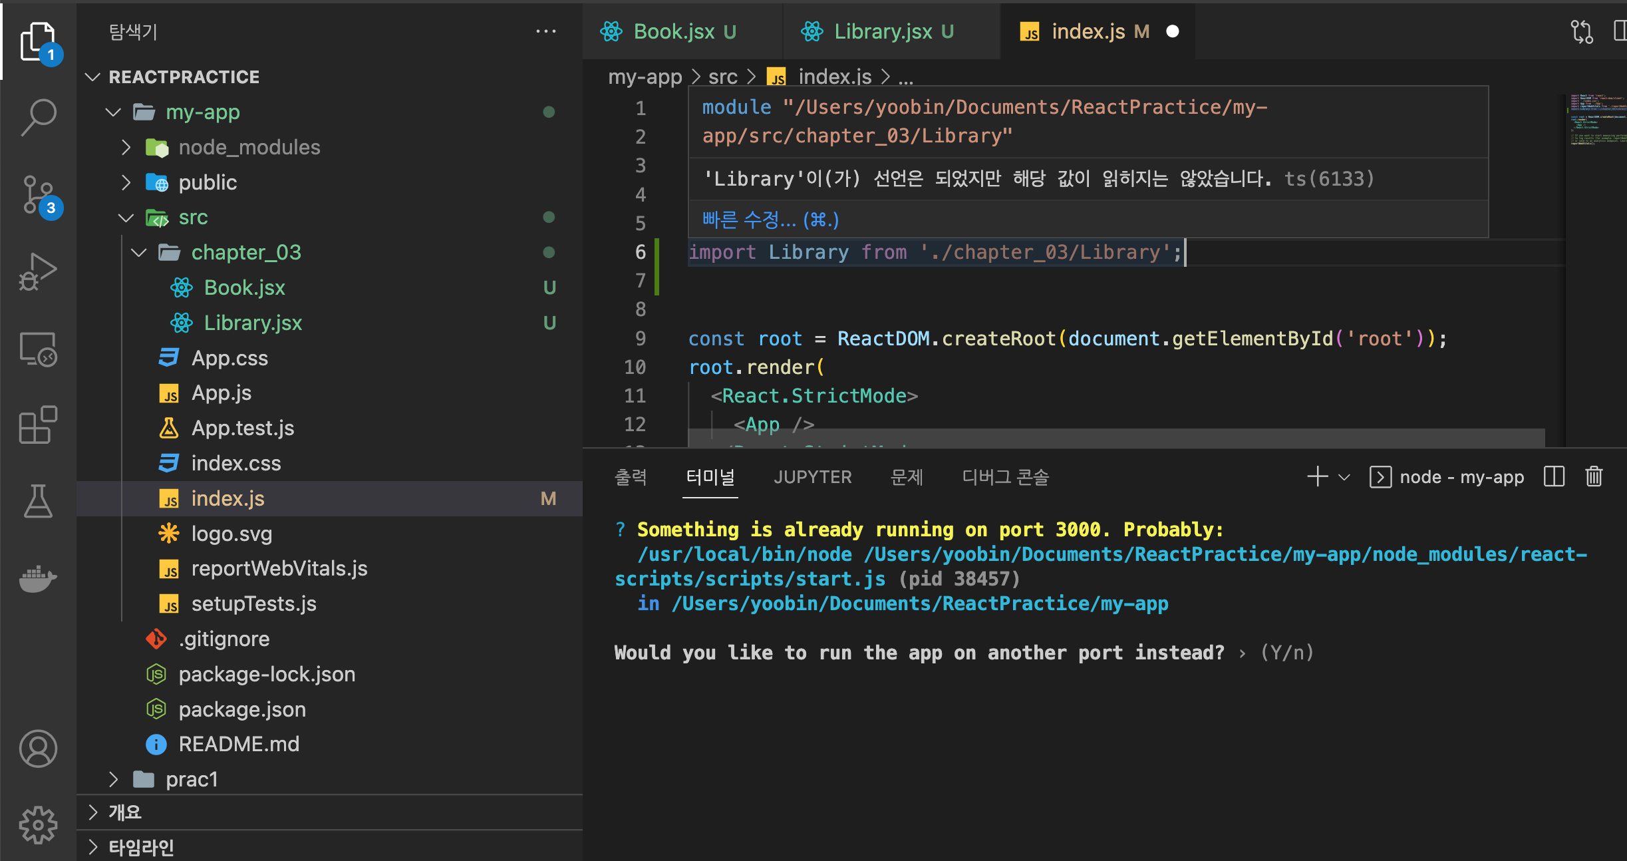Open App.css in the file tree
Image resolution: width=1627 pixels, height=861 pixels.
pos(329,358)
